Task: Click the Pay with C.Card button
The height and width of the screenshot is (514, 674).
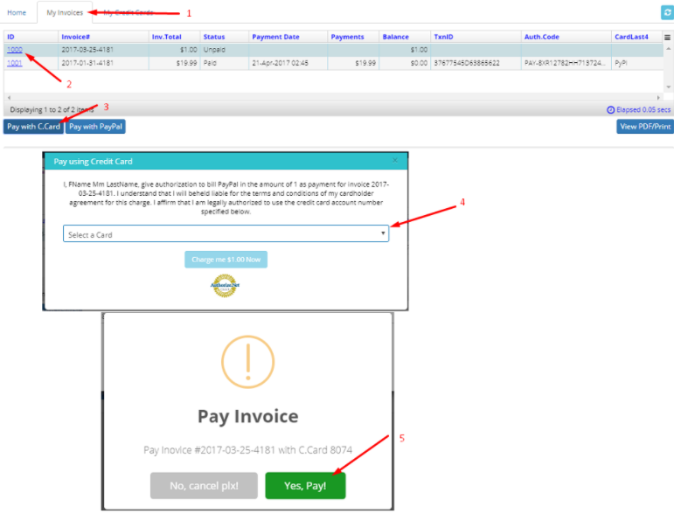Action: 33,127
